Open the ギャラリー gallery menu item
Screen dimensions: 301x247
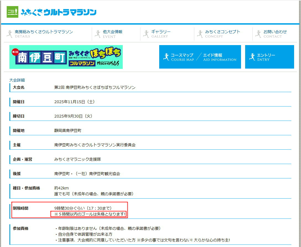[x=161, y=34]
